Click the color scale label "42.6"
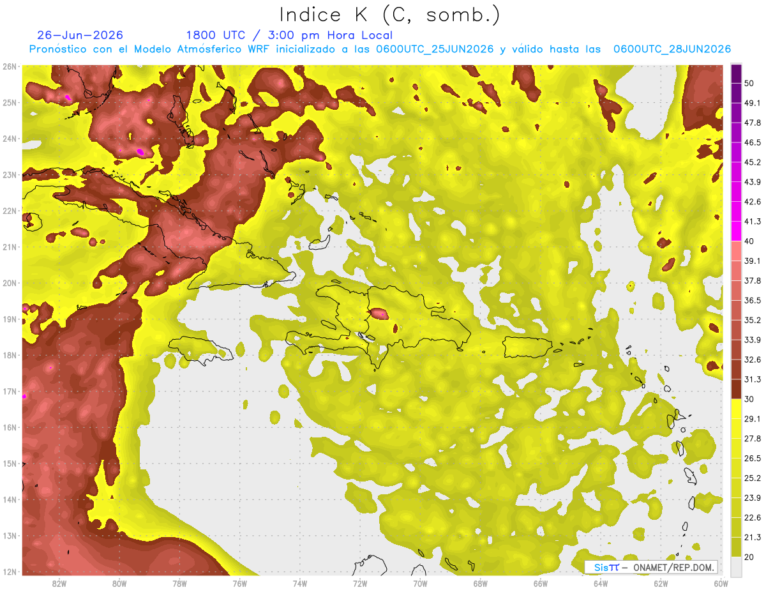 753,202
